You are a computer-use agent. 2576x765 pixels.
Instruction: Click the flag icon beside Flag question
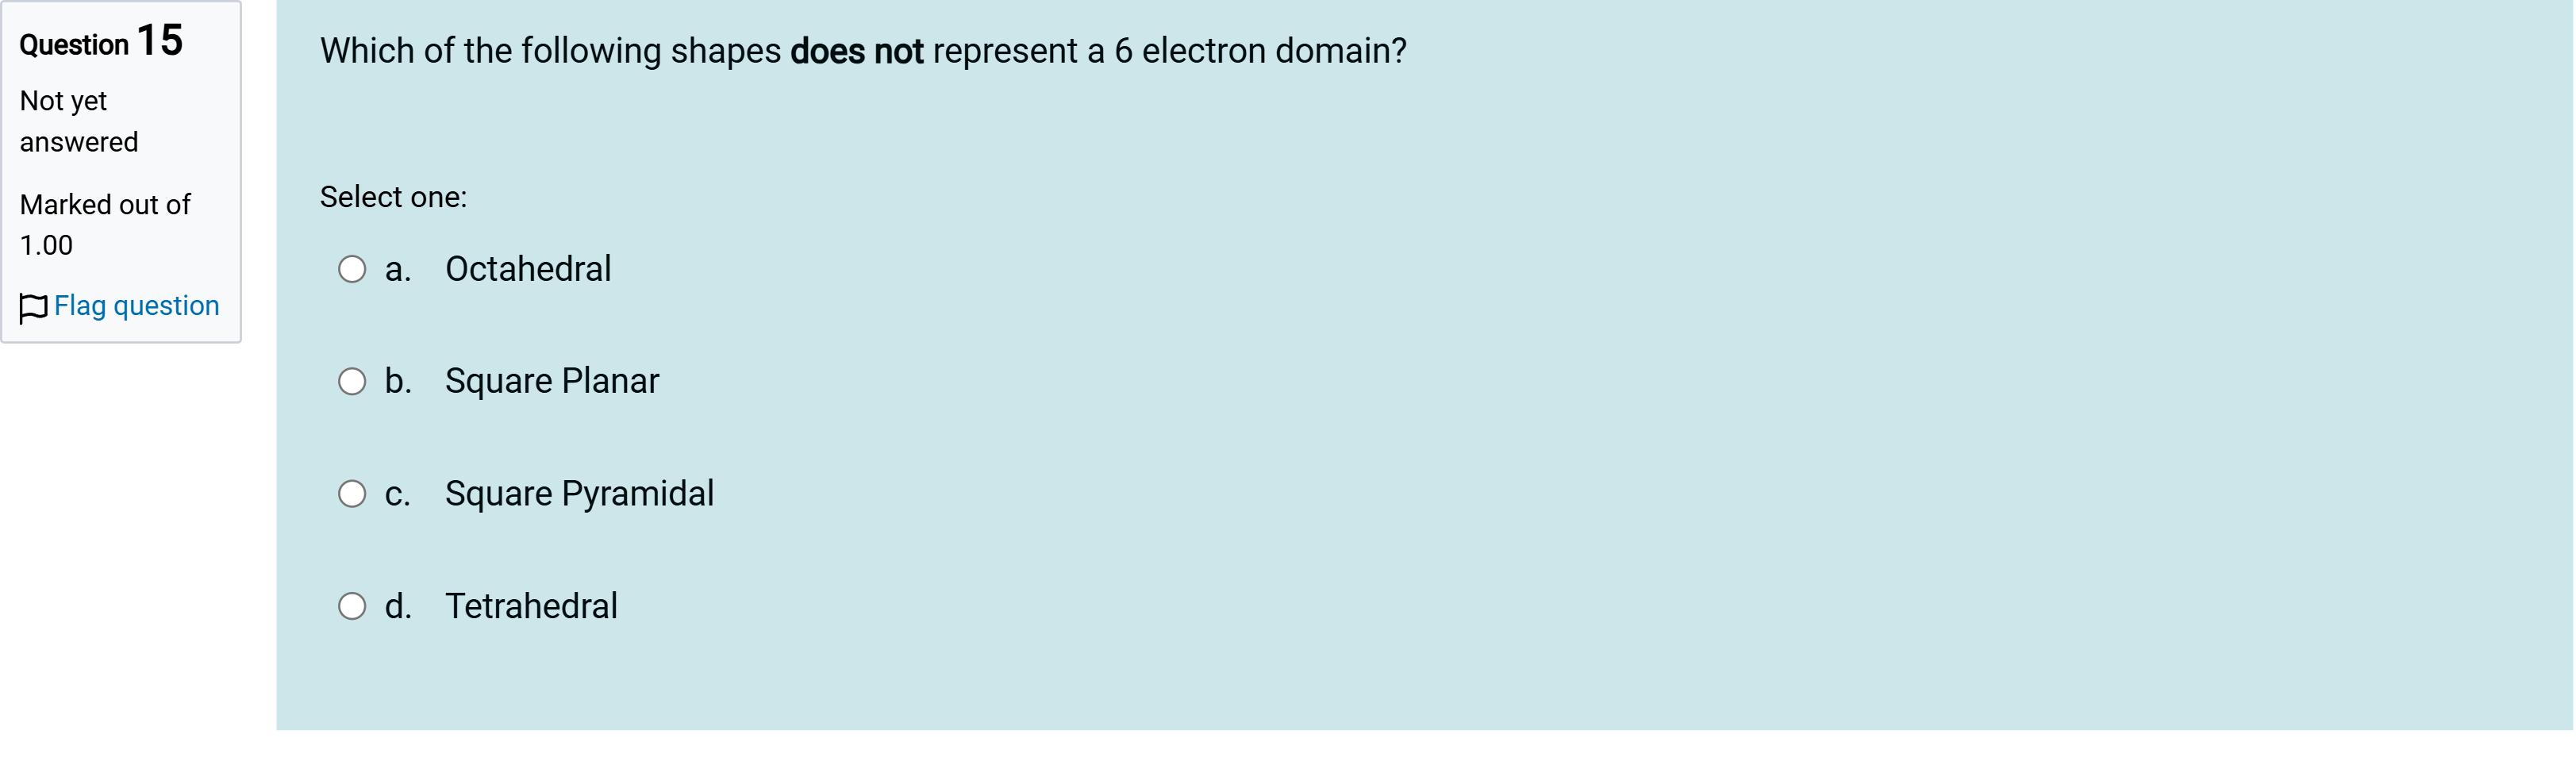tap(33, 307)
